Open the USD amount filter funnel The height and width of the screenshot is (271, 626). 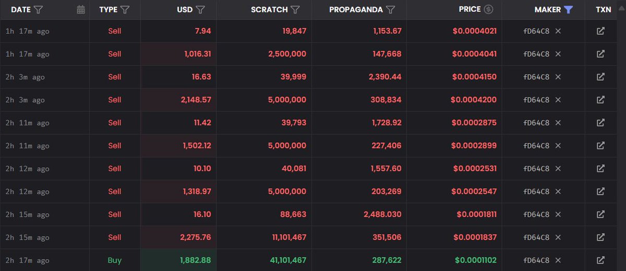click(x=200, y=9)
